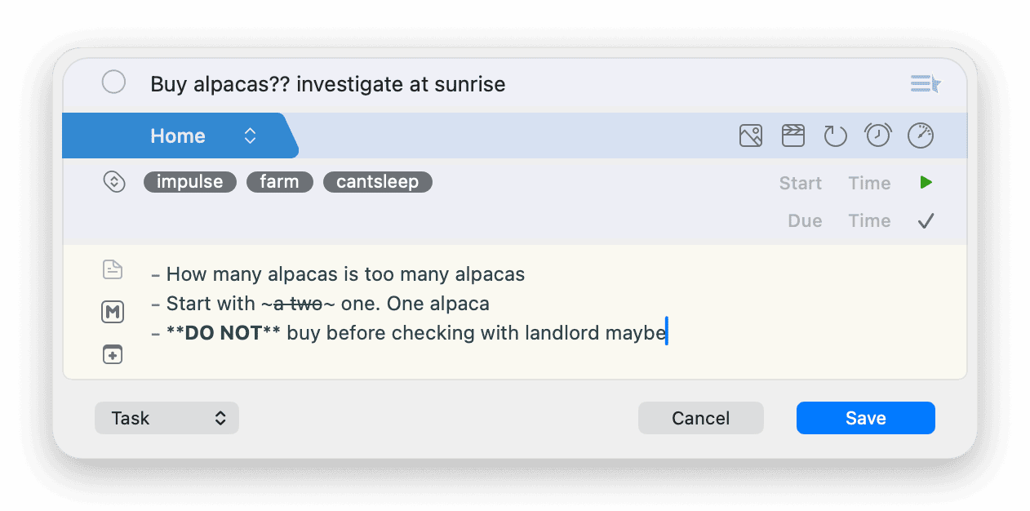Select the farm tag
The height and width of the screenshot is (511, 1030).
coord(280,181)
